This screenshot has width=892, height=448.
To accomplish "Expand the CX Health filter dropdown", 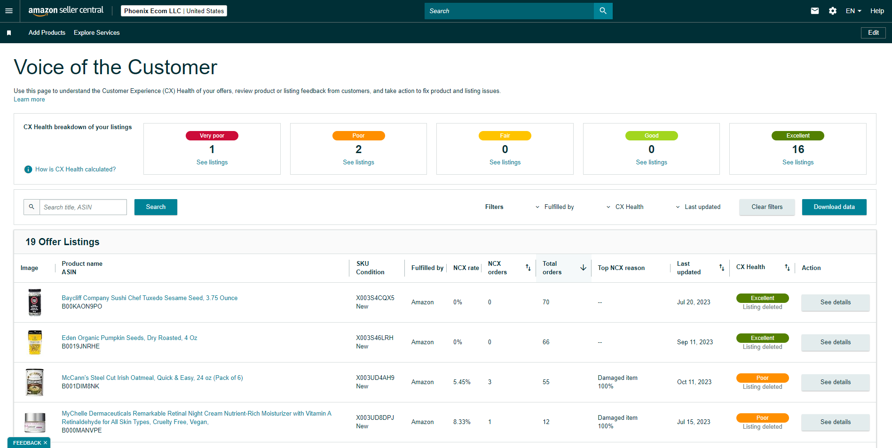I will (x=625, y=207).
